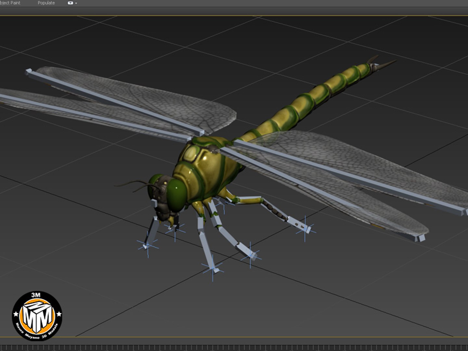
Task: Open the Populate ribbon tab
Action: [46, 3]
